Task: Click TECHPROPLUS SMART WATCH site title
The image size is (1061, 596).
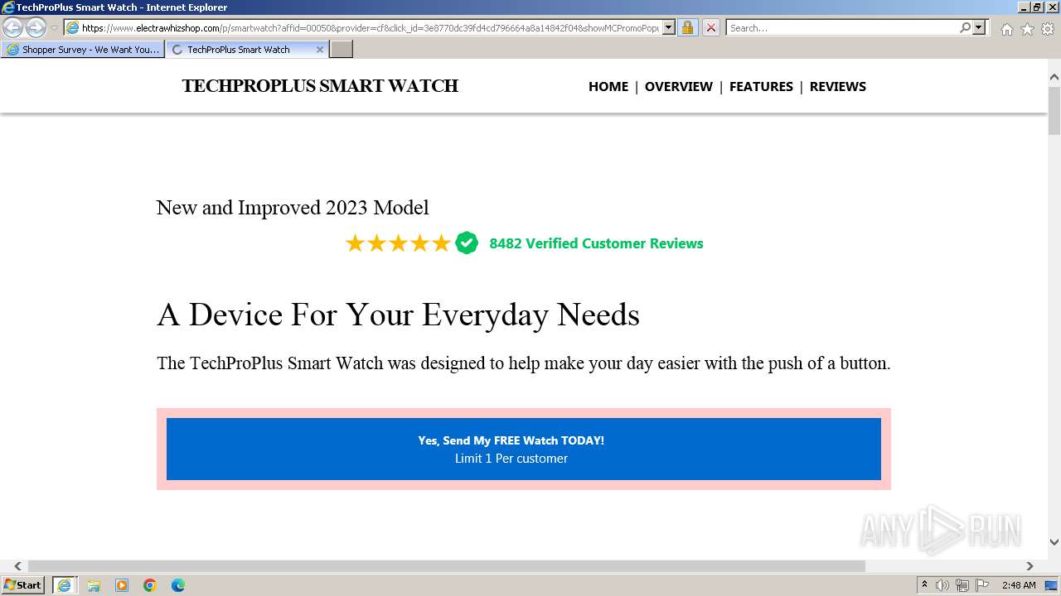Action: pyautogui.click(x=320, y=86)
